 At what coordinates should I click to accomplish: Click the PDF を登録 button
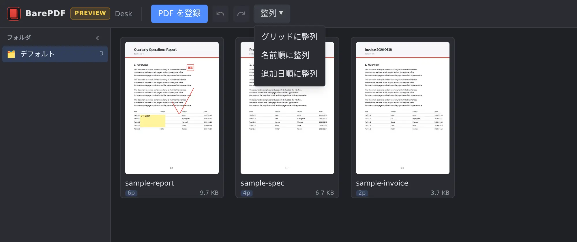[x=179, y=14]
